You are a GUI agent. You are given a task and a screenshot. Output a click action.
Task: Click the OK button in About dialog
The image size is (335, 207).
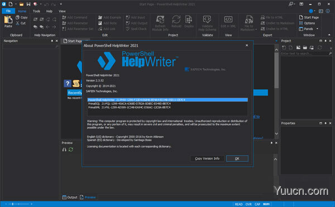pos(237,158)
